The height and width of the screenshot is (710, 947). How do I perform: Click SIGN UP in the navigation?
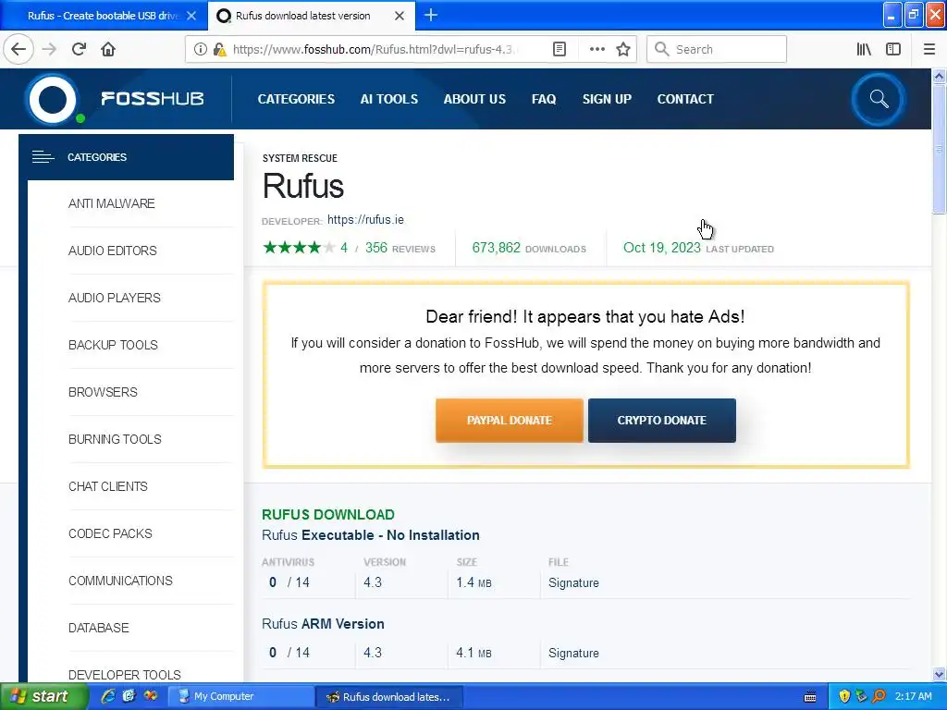point(607,99)
